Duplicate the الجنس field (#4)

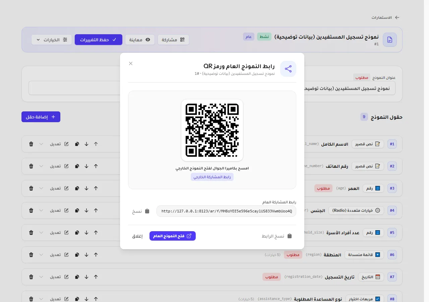[x=77, y=210]
